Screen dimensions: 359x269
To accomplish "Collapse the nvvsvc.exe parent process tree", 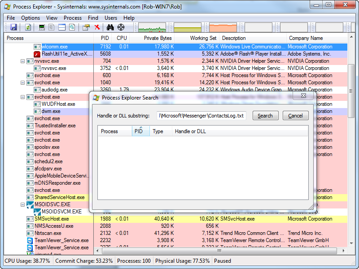I will click(22, 61).
